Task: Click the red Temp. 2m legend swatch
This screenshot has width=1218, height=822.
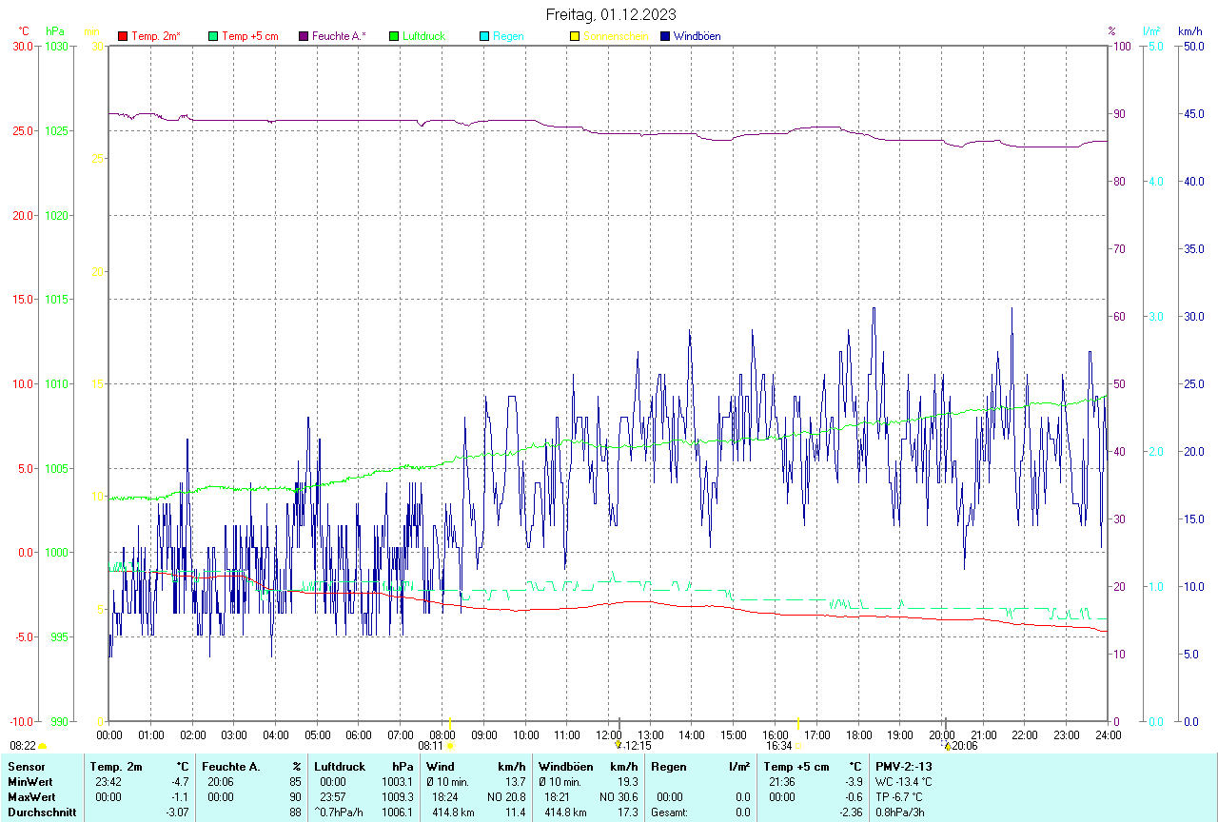Action: 123,36
